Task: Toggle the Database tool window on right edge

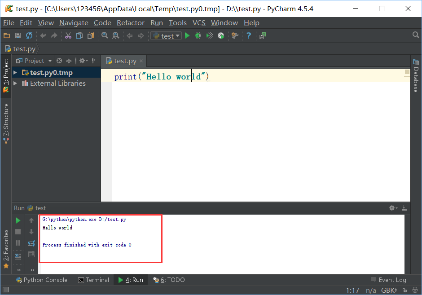Action: click(x=416, y=79)
